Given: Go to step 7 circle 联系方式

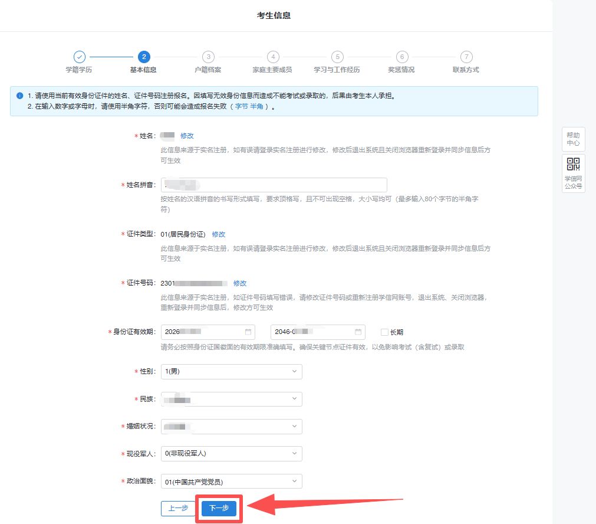Looking at the screenshot, I should click(466, 57).
